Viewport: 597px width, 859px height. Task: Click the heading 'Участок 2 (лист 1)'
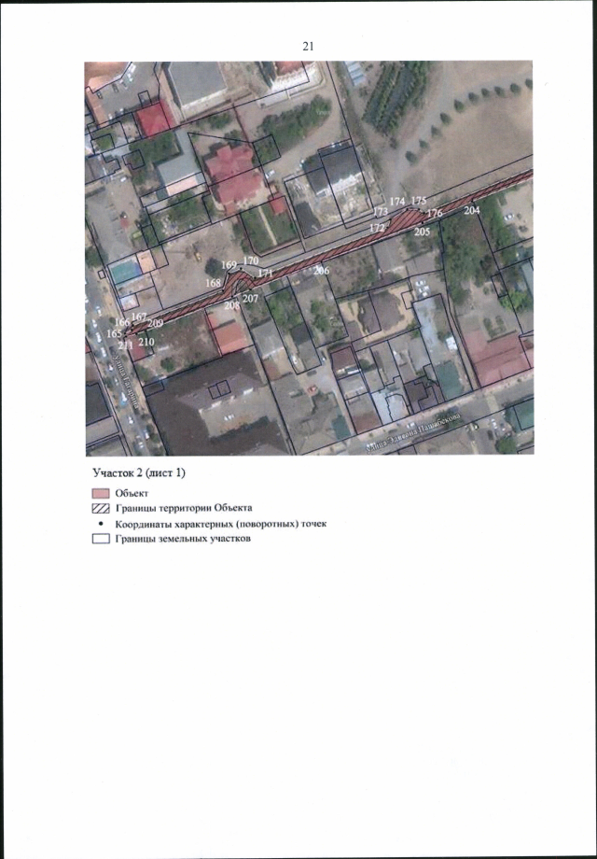pos(139,472)
